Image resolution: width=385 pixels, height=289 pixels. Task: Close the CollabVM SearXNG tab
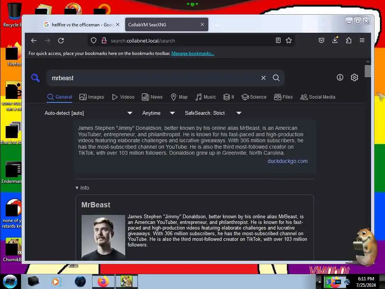click(x=202, y=24)
